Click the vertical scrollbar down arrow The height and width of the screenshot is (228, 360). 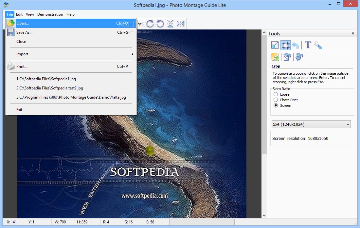point(264,215)
